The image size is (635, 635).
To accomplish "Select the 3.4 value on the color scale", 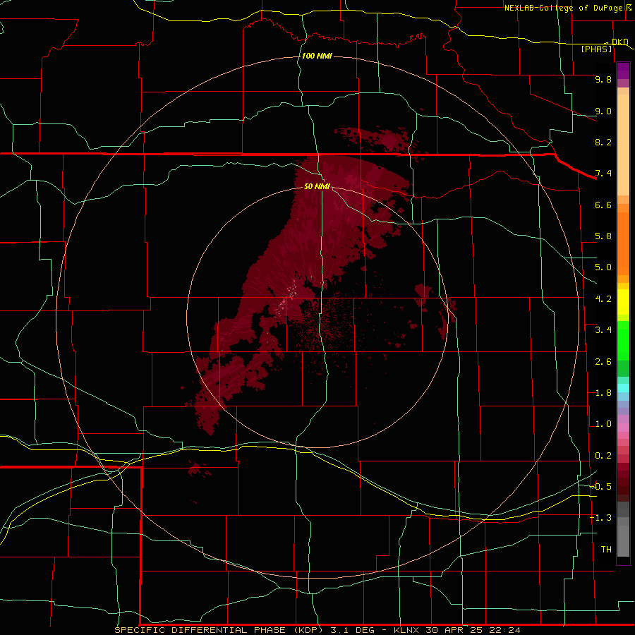I will pos(603,330).
